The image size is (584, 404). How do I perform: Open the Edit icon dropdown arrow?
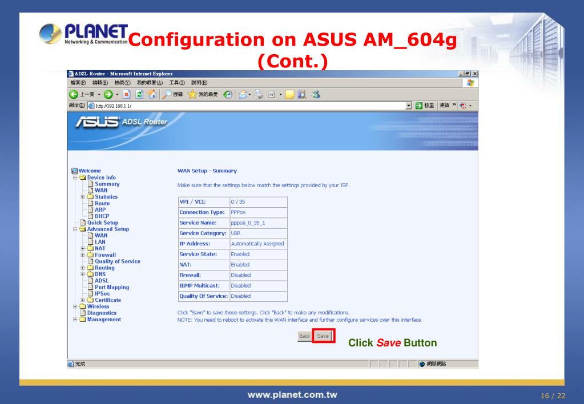(280, 95)
